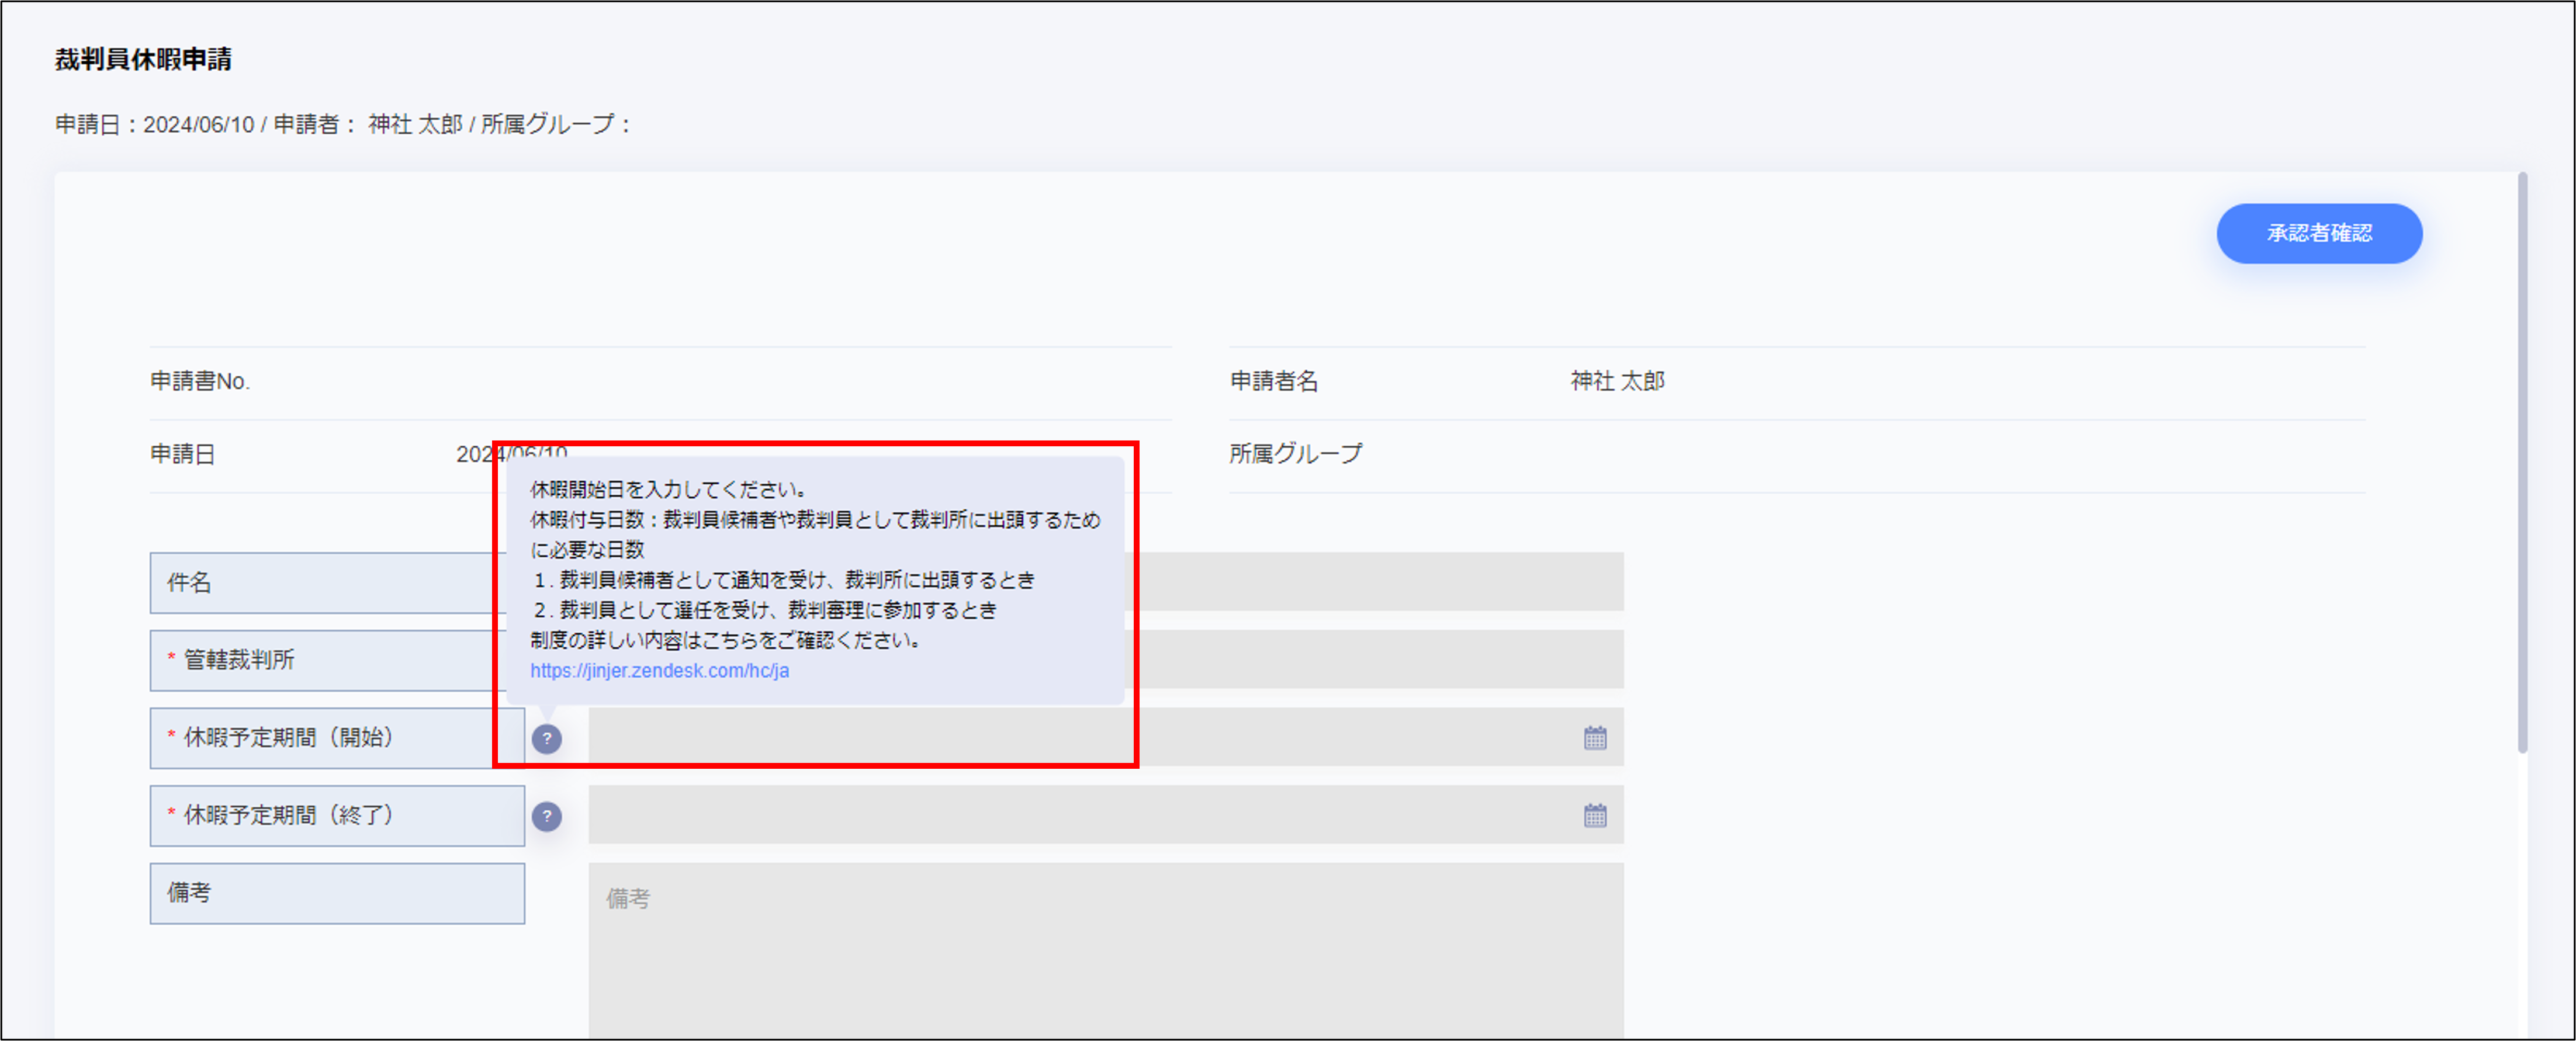Click the header line starting 申請日：2024/06/10

343,124
